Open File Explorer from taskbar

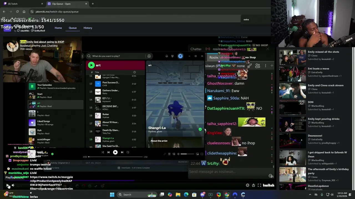(178, 195)
